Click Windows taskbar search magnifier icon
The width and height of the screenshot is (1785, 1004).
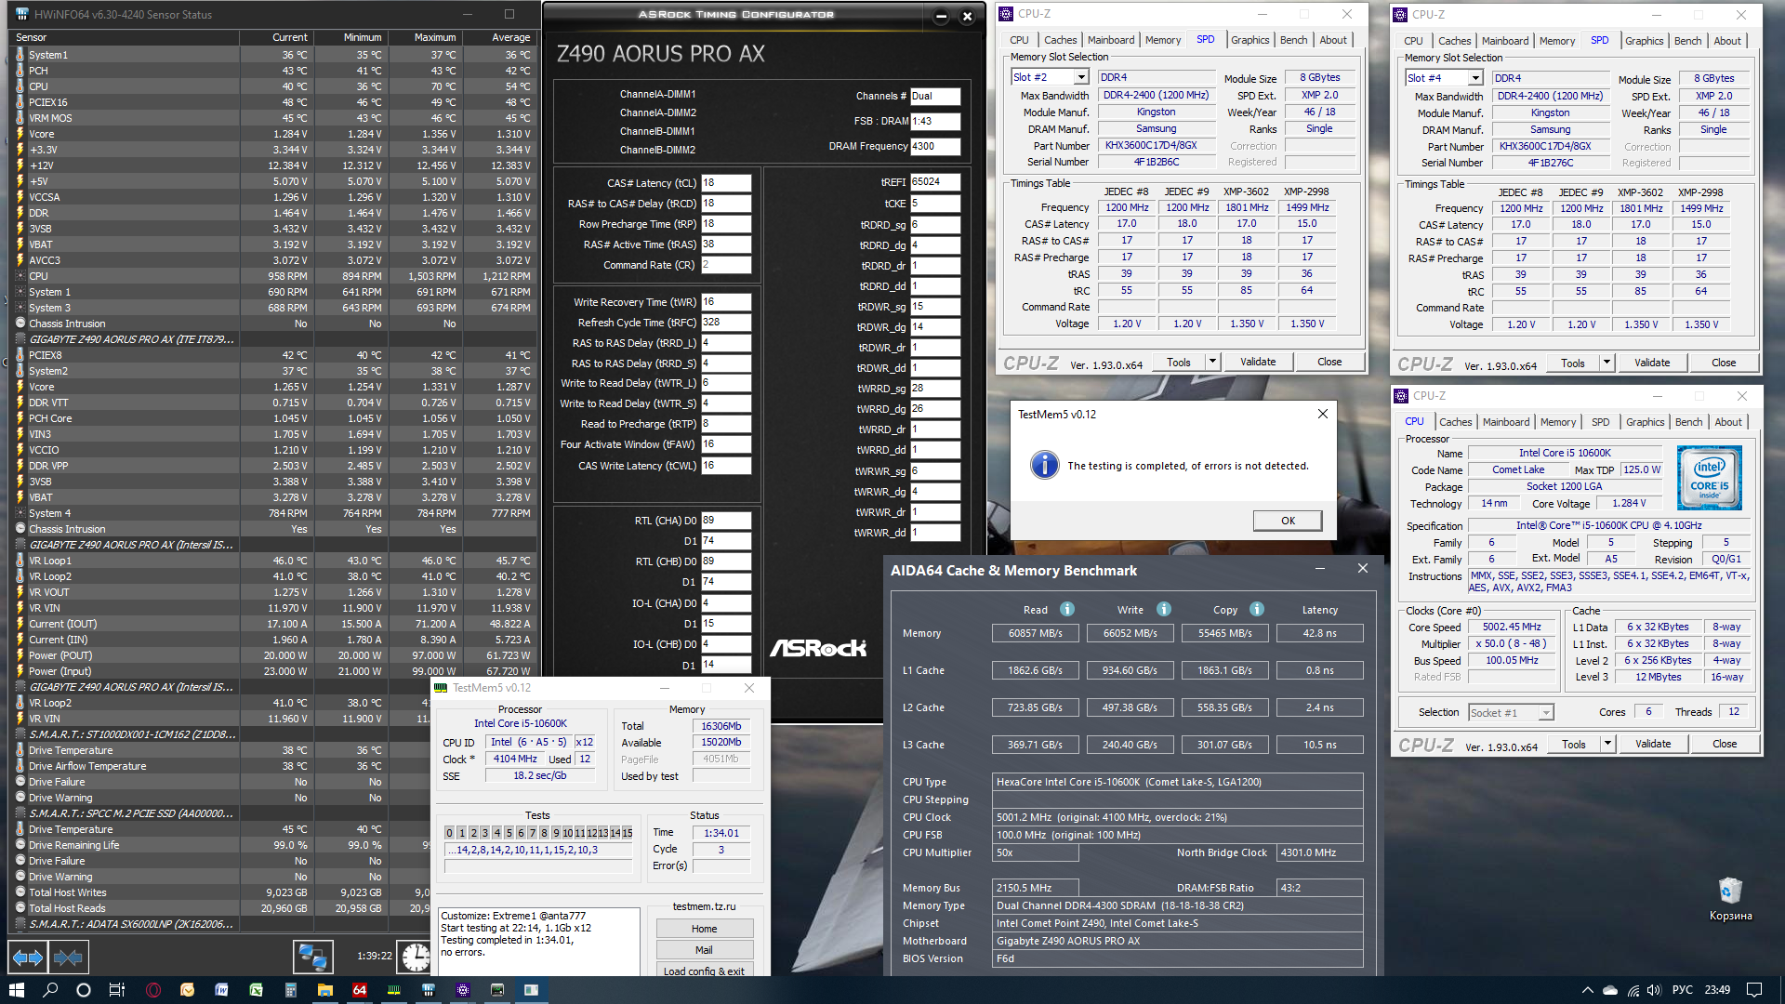point(50,990)
